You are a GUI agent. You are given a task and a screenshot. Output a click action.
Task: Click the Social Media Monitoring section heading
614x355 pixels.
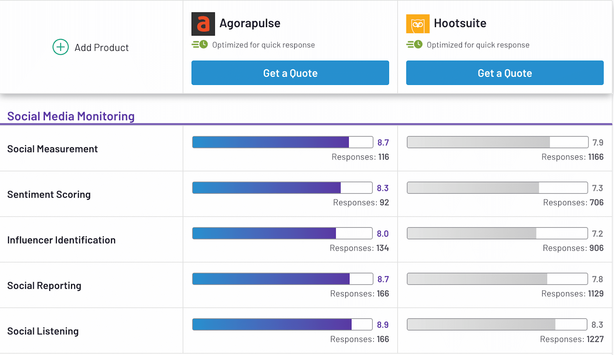(x=71, y=116)
